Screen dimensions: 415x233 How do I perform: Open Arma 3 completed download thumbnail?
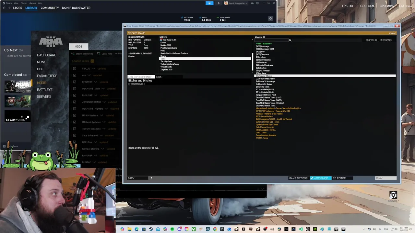(18, 86)
